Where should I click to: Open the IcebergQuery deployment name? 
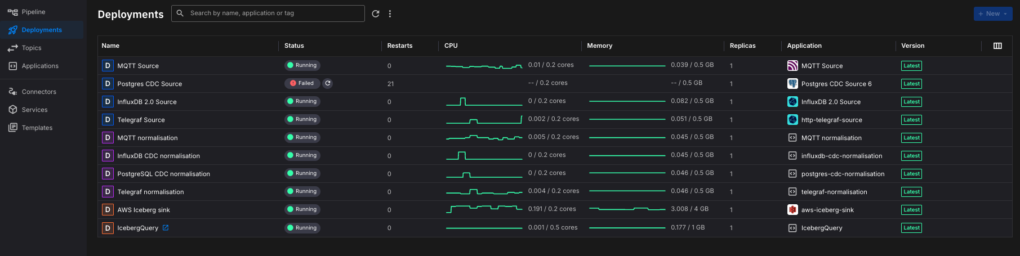[x=138, y=228]
